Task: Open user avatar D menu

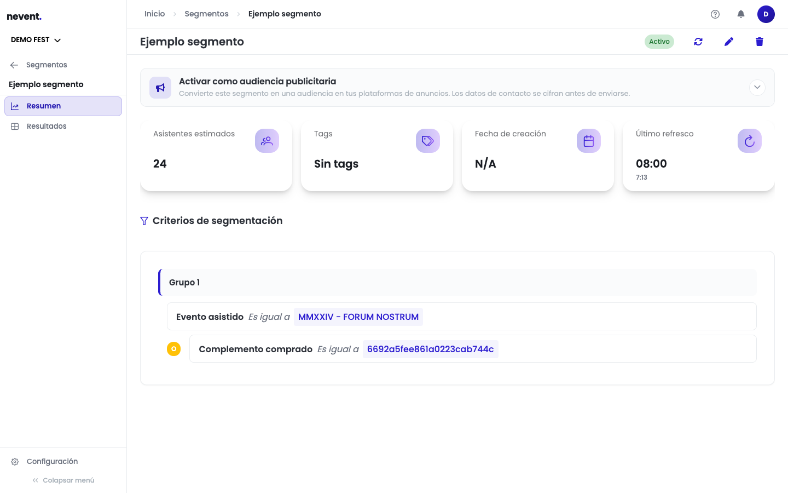Action: click(x=766, y=14)
